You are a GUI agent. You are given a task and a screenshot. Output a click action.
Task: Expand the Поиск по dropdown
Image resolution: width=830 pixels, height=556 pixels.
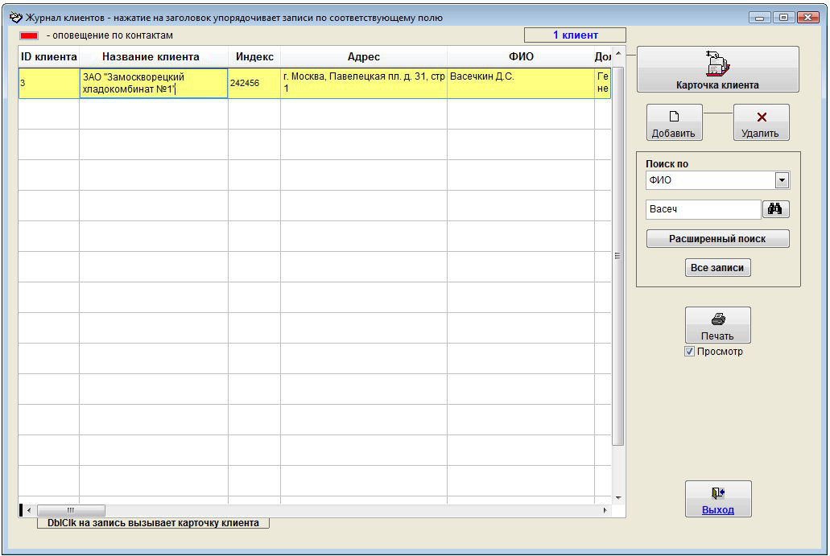click(x=781, y=180)
